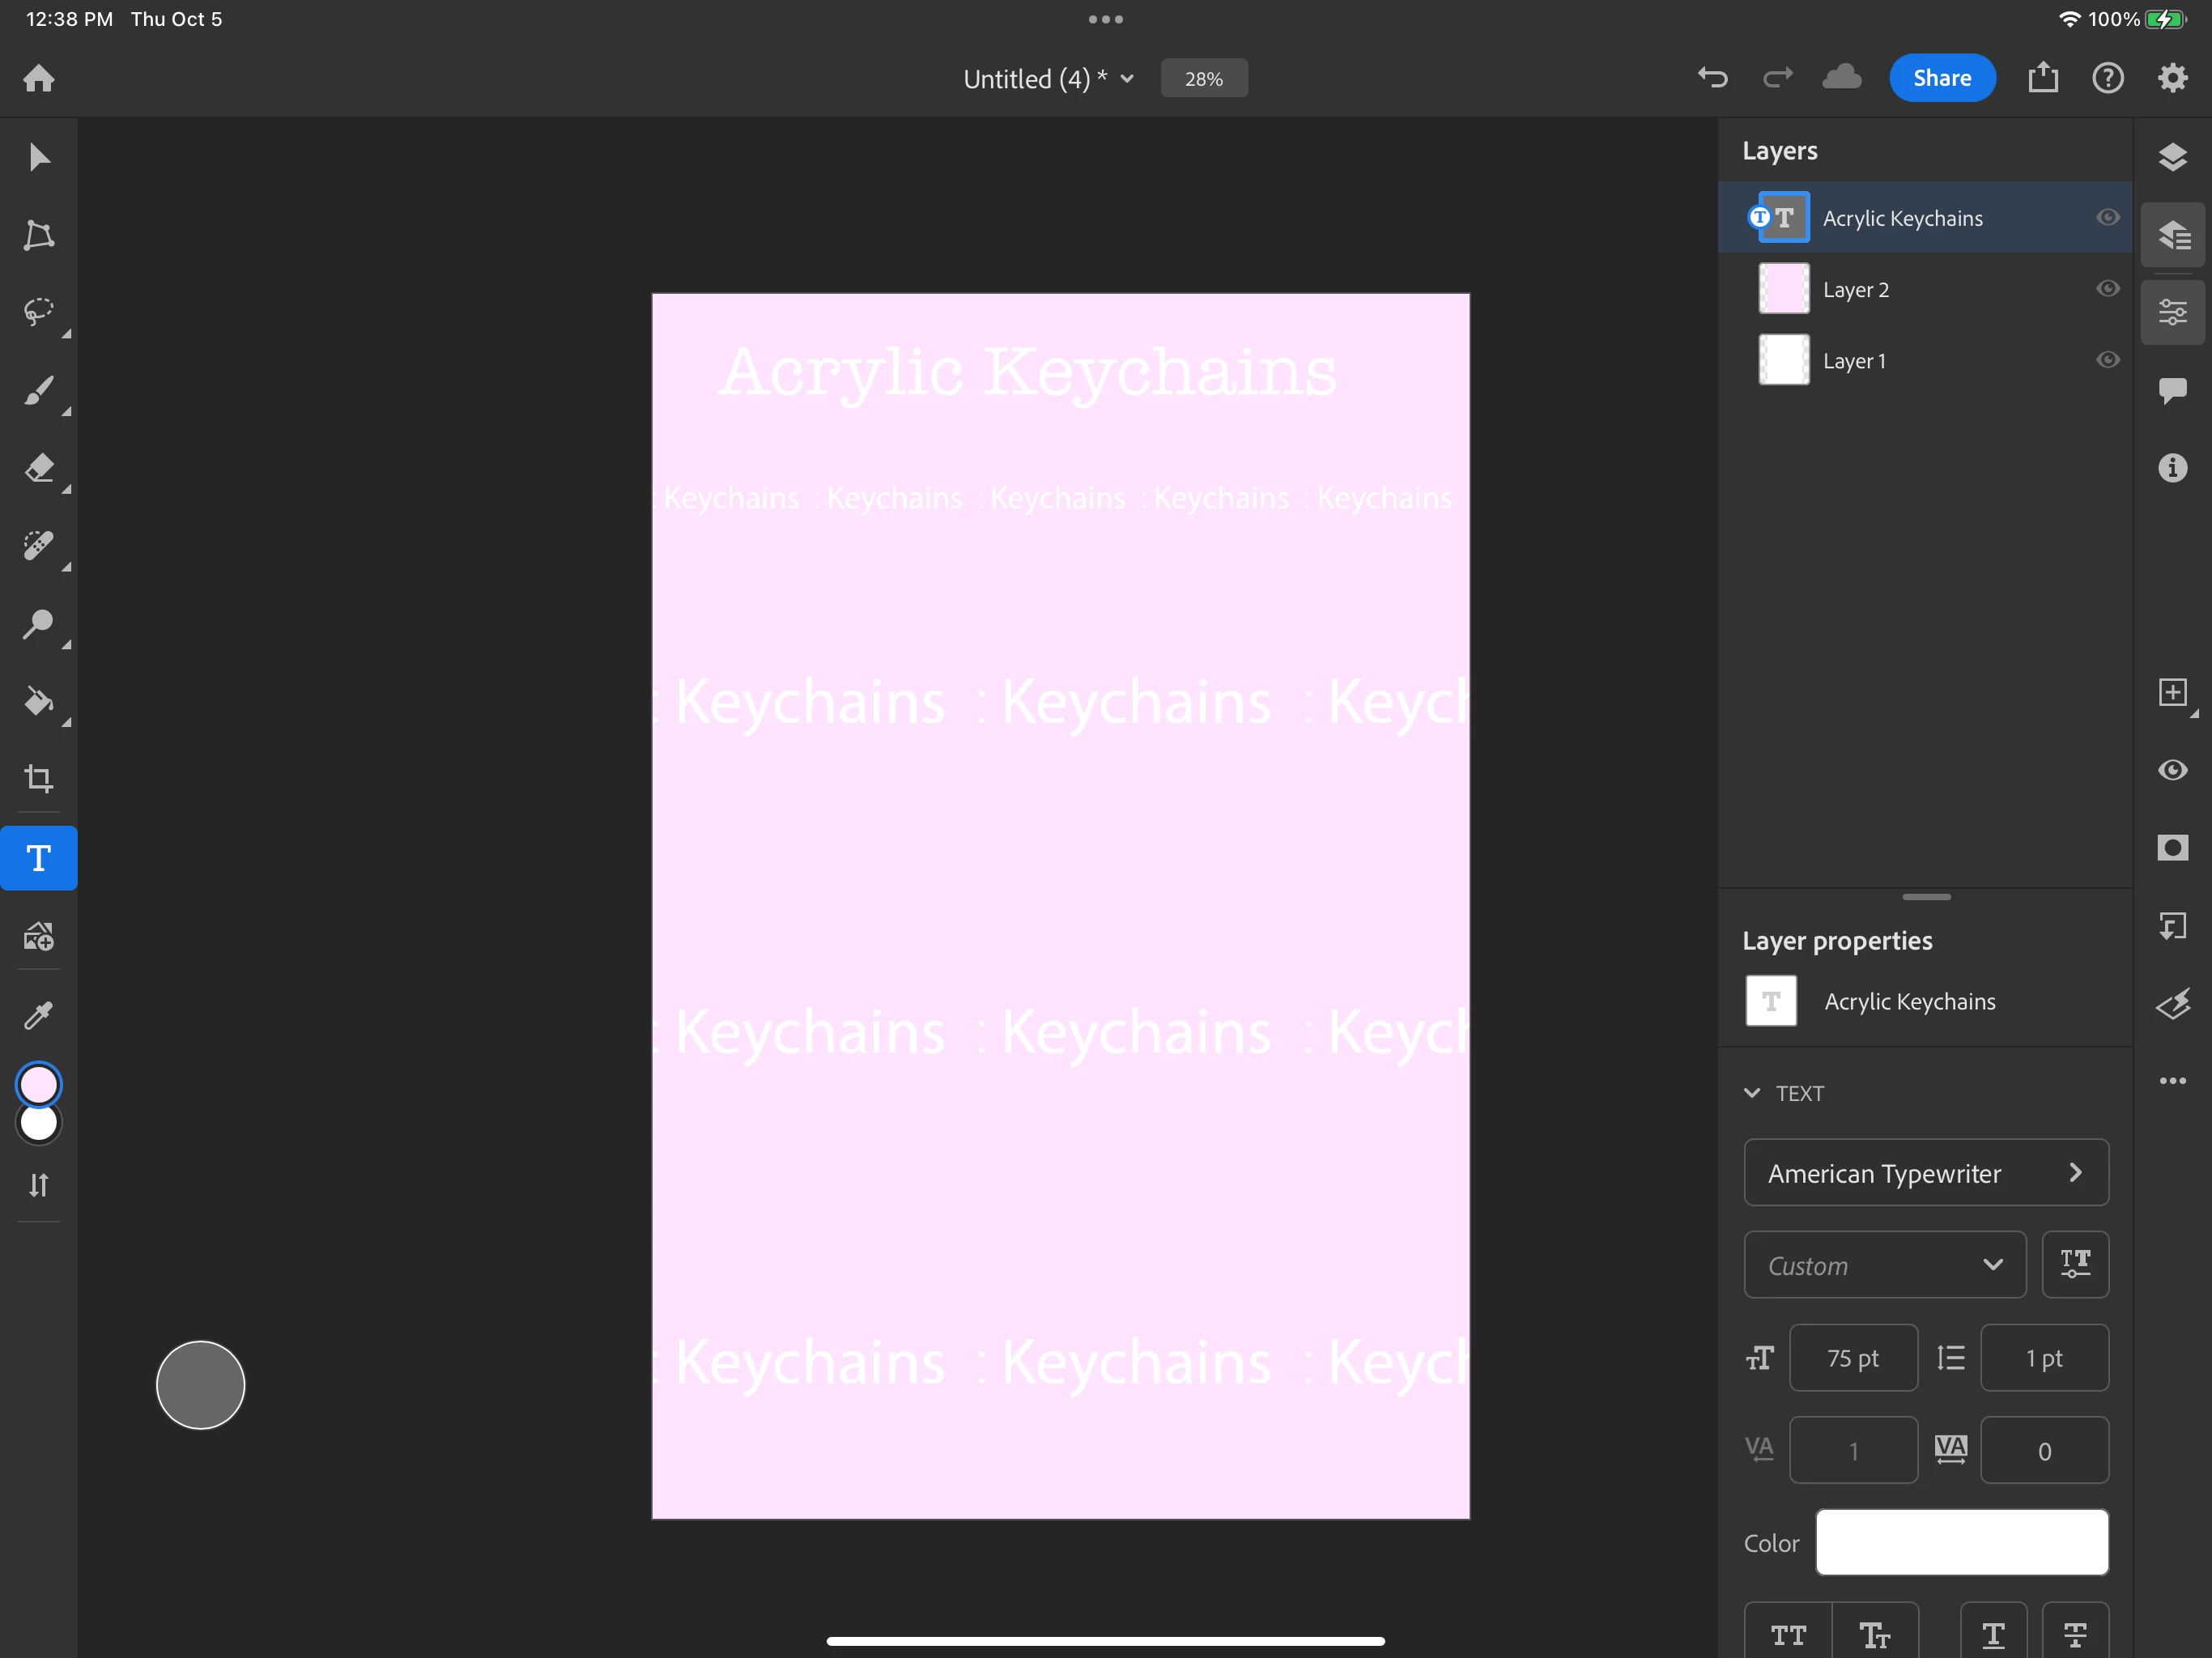Select the Lasso selection tool
This screenshot has height=1658, width=2212.
pyautogui.click(x=39, y=312)
